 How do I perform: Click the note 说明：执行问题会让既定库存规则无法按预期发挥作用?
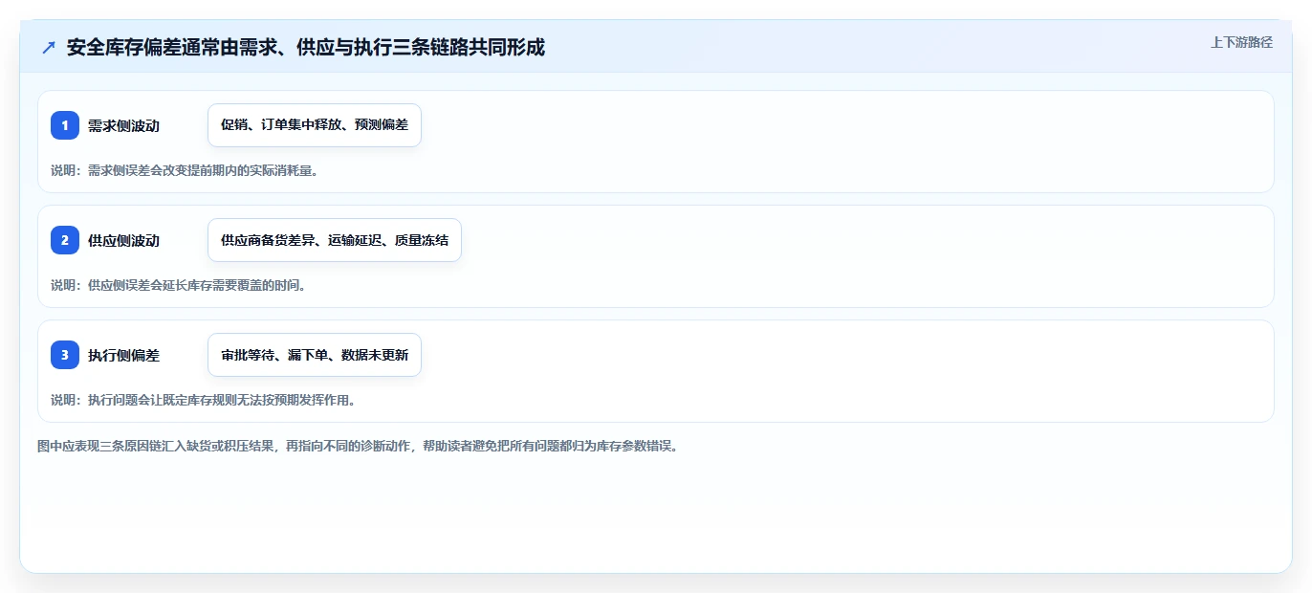(204, 400)
